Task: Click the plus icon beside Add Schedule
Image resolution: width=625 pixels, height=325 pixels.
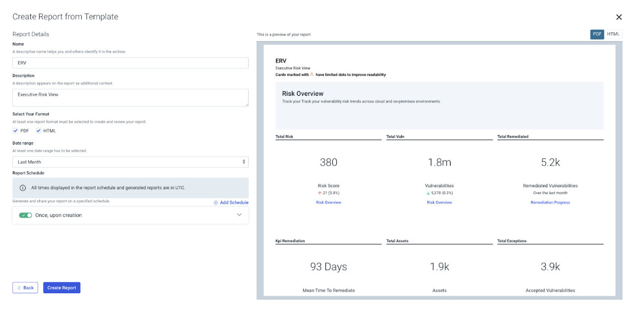Action: point(216,203)
